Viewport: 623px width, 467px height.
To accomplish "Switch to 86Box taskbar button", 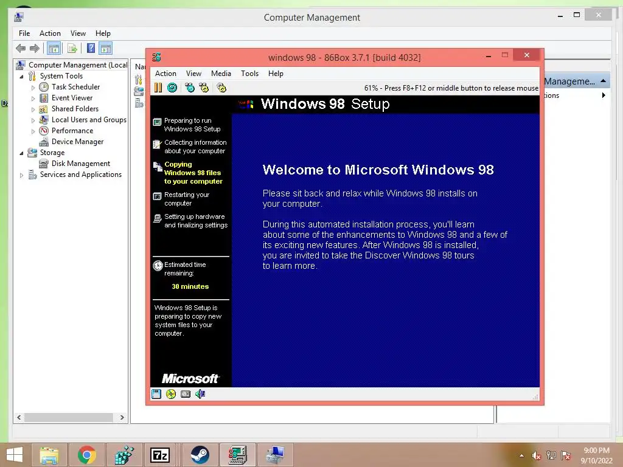I will coord(238,455).
